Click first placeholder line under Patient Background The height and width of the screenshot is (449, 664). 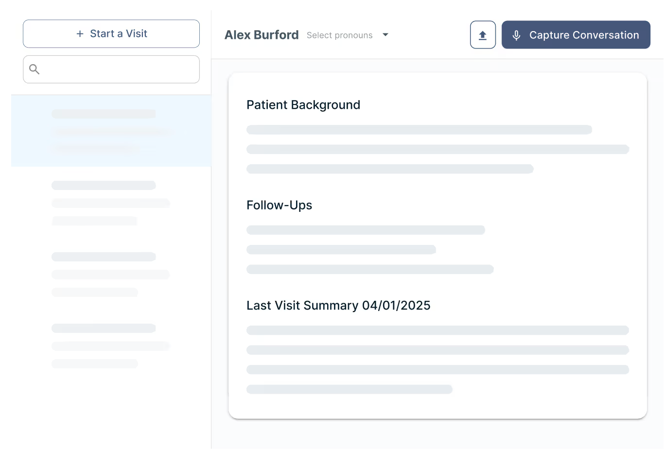(x=419, y=130)
